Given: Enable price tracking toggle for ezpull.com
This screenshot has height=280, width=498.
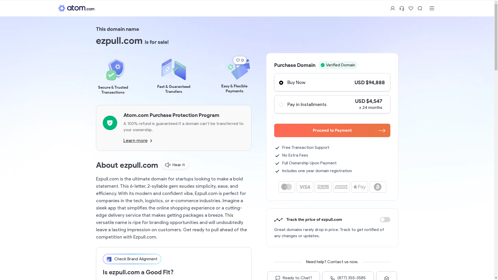Looking at the screenshot, I should 385,220.
